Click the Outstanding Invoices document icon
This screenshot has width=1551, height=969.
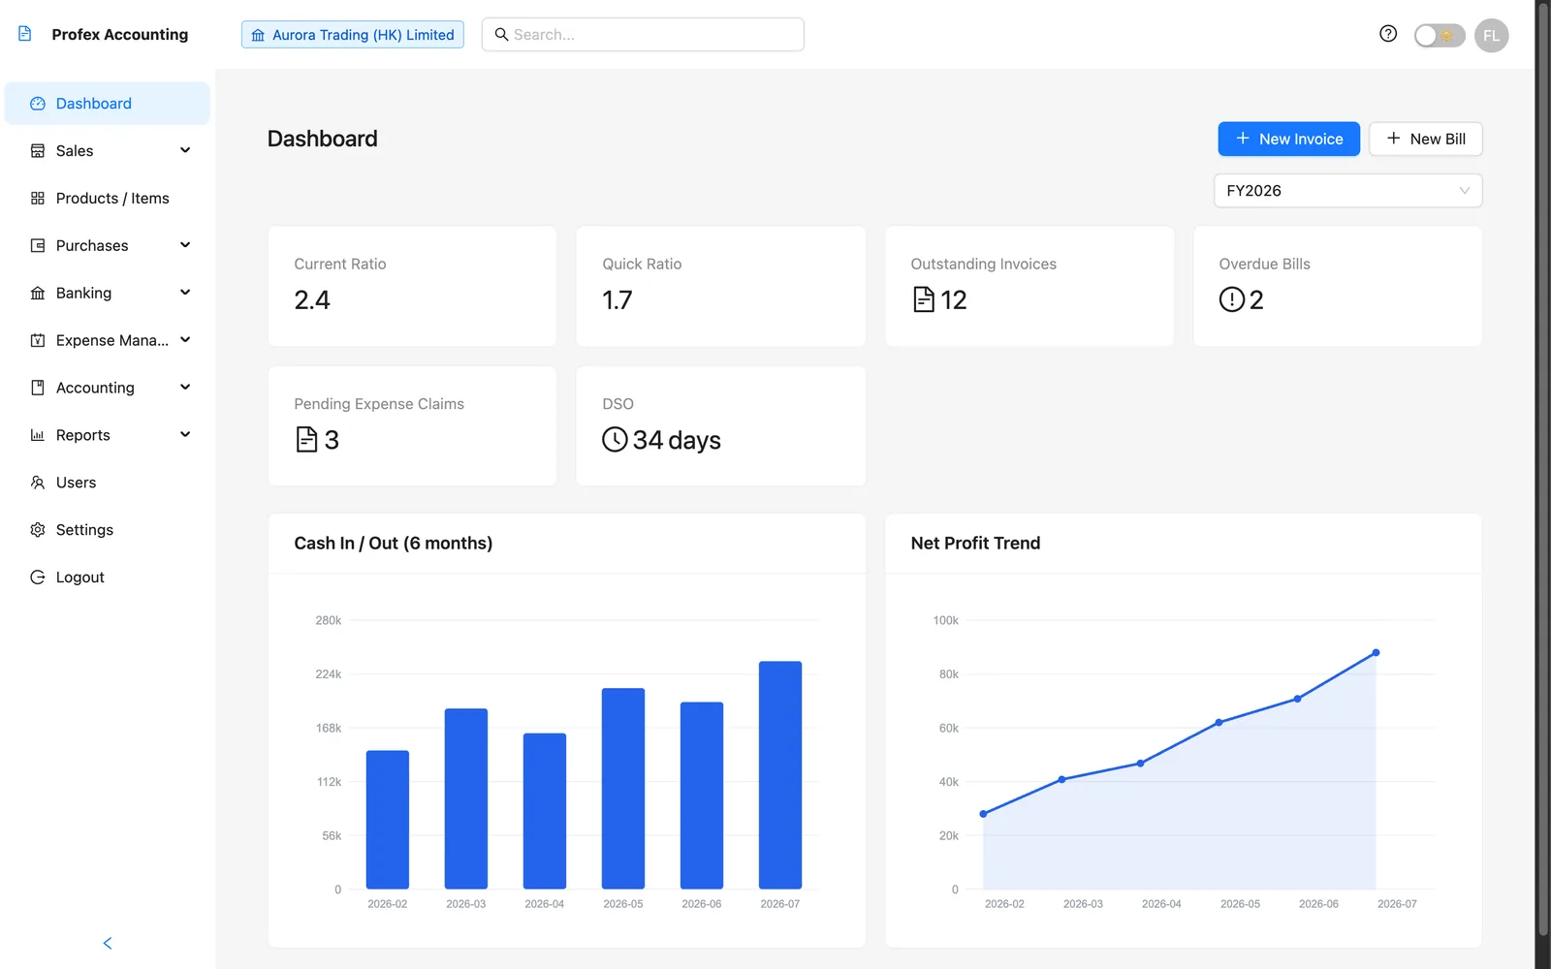tap(924, 299)
